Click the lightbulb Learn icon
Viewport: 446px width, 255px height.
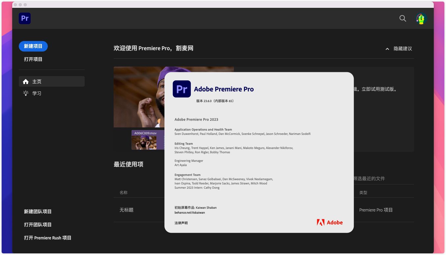(26, 93)
